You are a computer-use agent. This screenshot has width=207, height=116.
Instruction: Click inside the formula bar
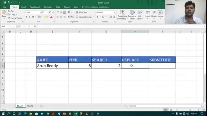tap(121, 26)
